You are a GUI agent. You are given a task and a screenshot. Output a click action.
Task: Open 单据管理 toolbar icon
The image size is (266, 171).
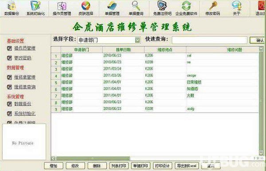coord(112,8)
